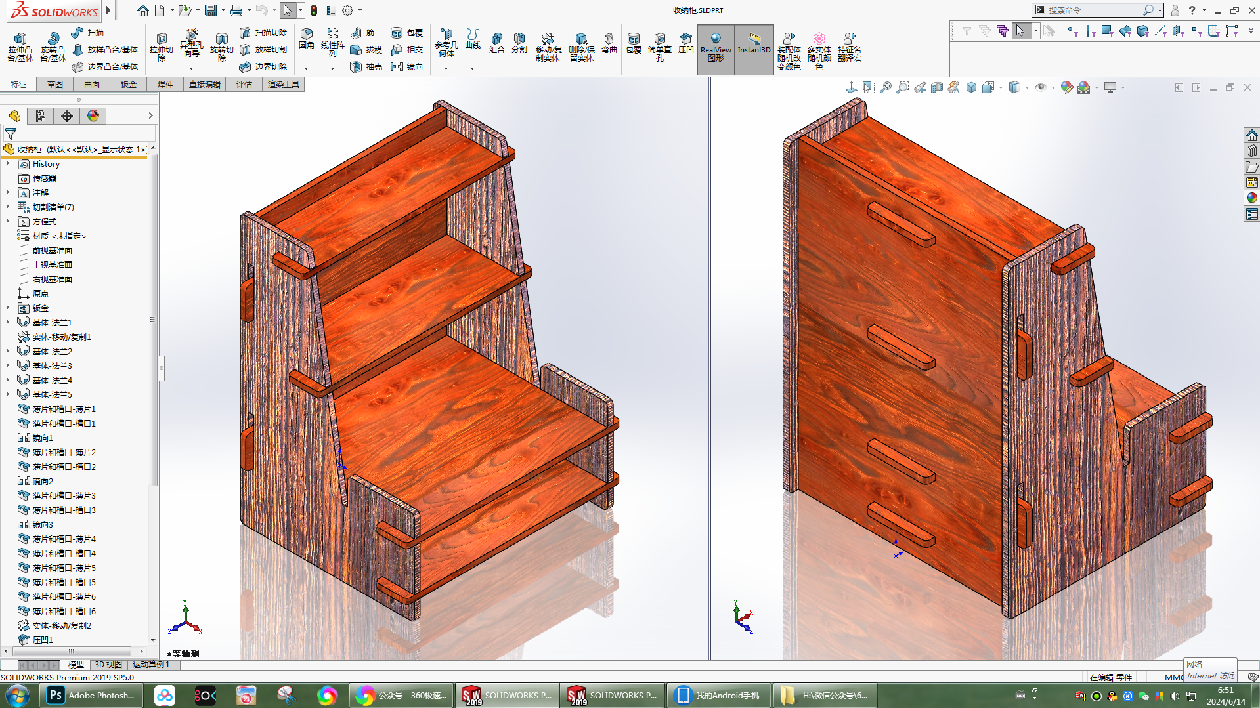Select the 线性阵列 linear pattern tool
The width and height of the screenshot is (1260, 708).
[x=332, y=42]
